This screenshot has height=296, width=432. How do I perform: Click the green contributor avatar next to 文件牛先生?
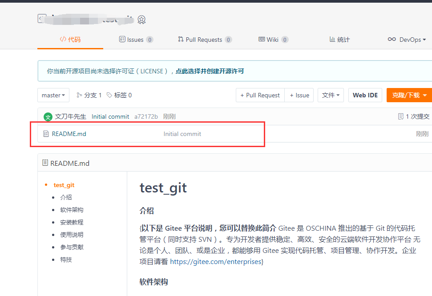tap(48, 116)
